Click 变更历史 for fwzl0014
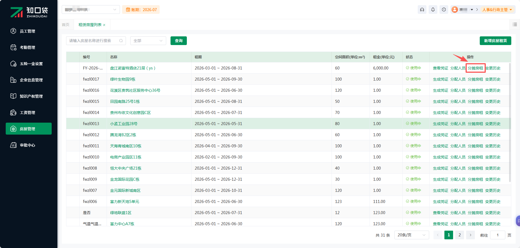 493,113
